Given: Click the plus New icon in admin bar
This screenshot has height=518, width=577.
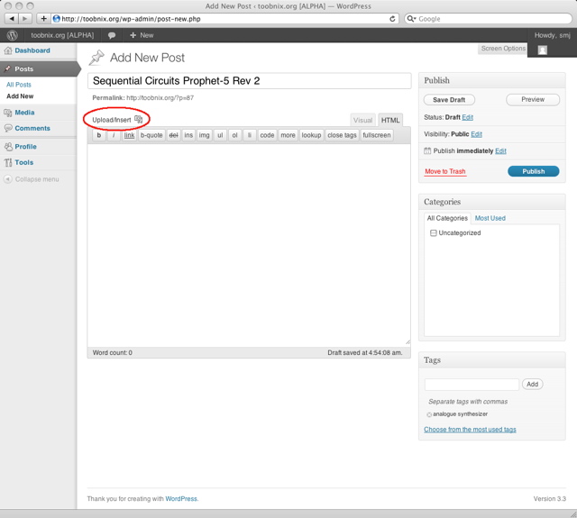Looking at the screenshot, I should tap(133, 35).
